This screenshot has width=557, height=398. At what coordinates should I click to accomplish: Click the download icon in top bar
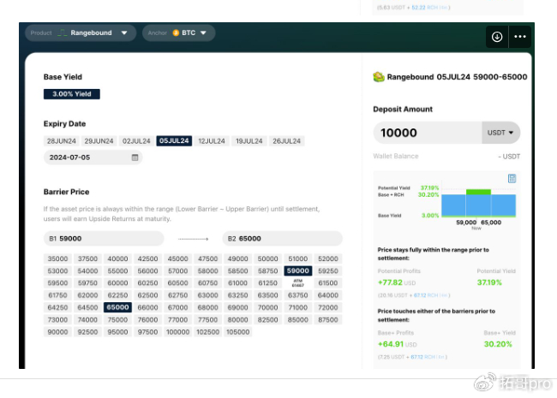496,37
